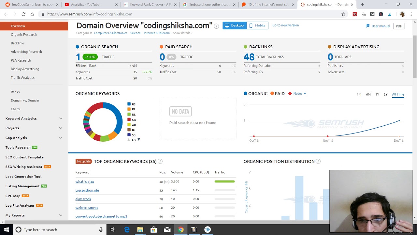This screenshot has height=235, width=417.
Task: Select the Desktop data view
Action: click(234, 25)
